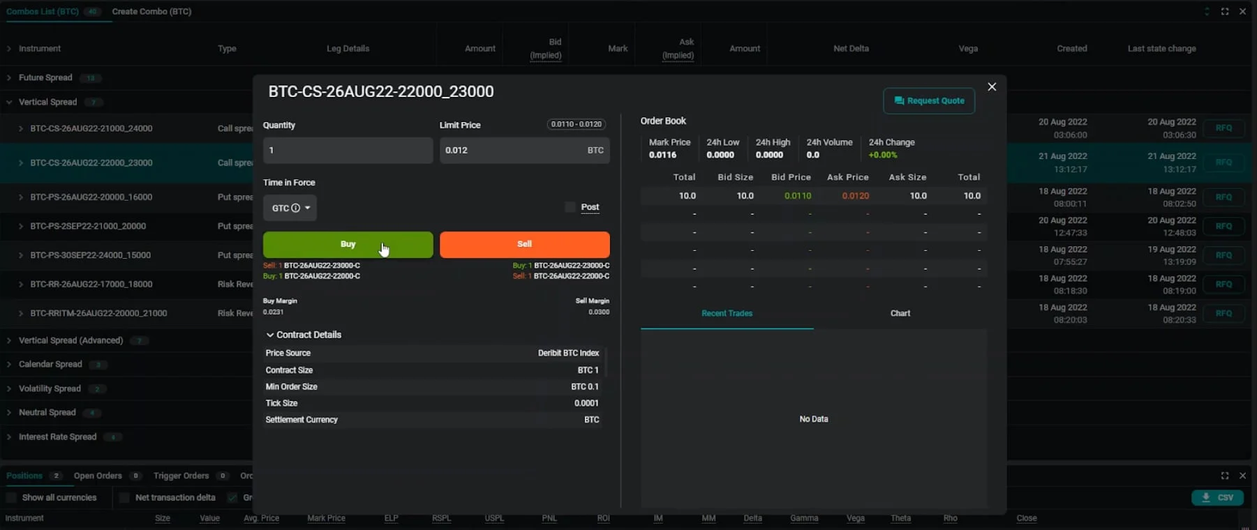This screenshot has width=1257, height=530.
Task: Switch to the Trigger Orders tab
Action: tap(181, 476)
